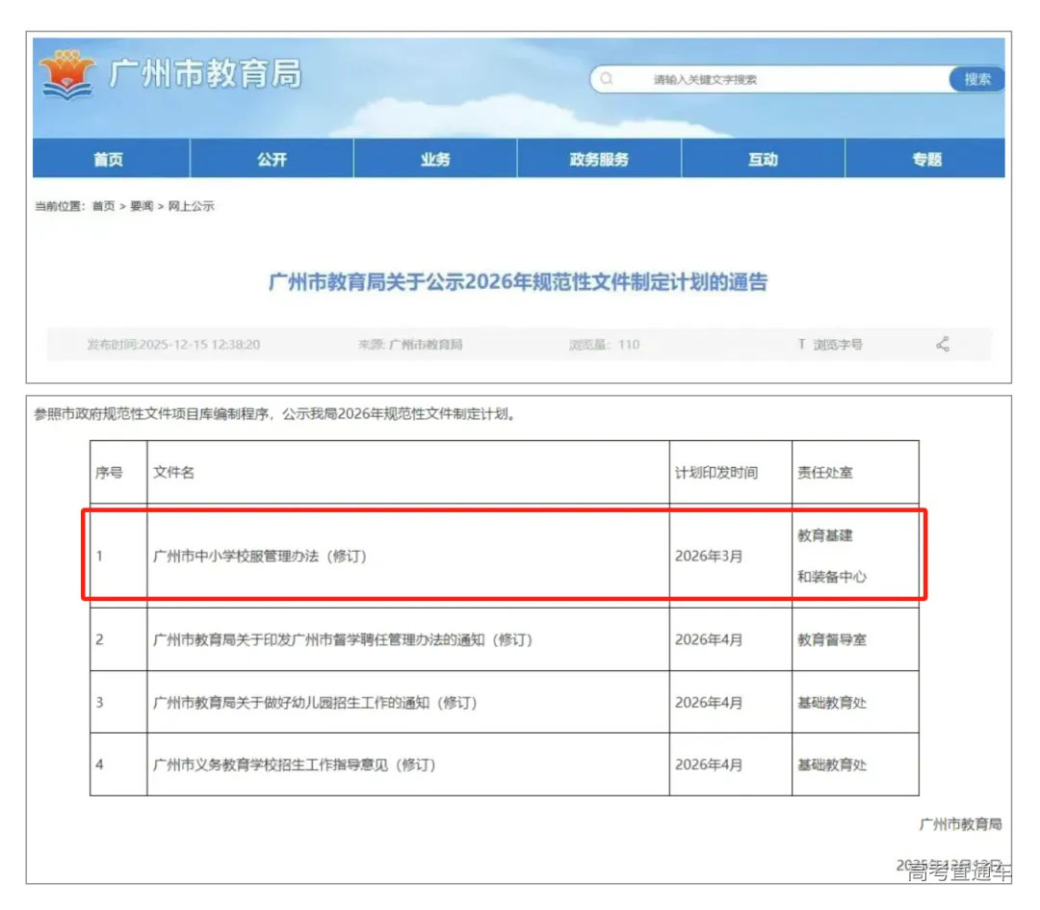Click the share icon next to 浏览字号

pos(942,344)
